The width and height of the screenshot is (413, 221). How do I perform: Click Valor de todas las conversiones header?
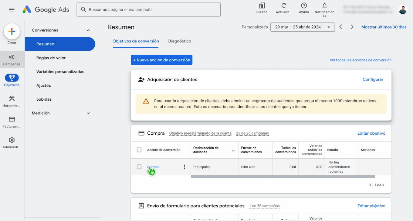(x=312, y=150)
